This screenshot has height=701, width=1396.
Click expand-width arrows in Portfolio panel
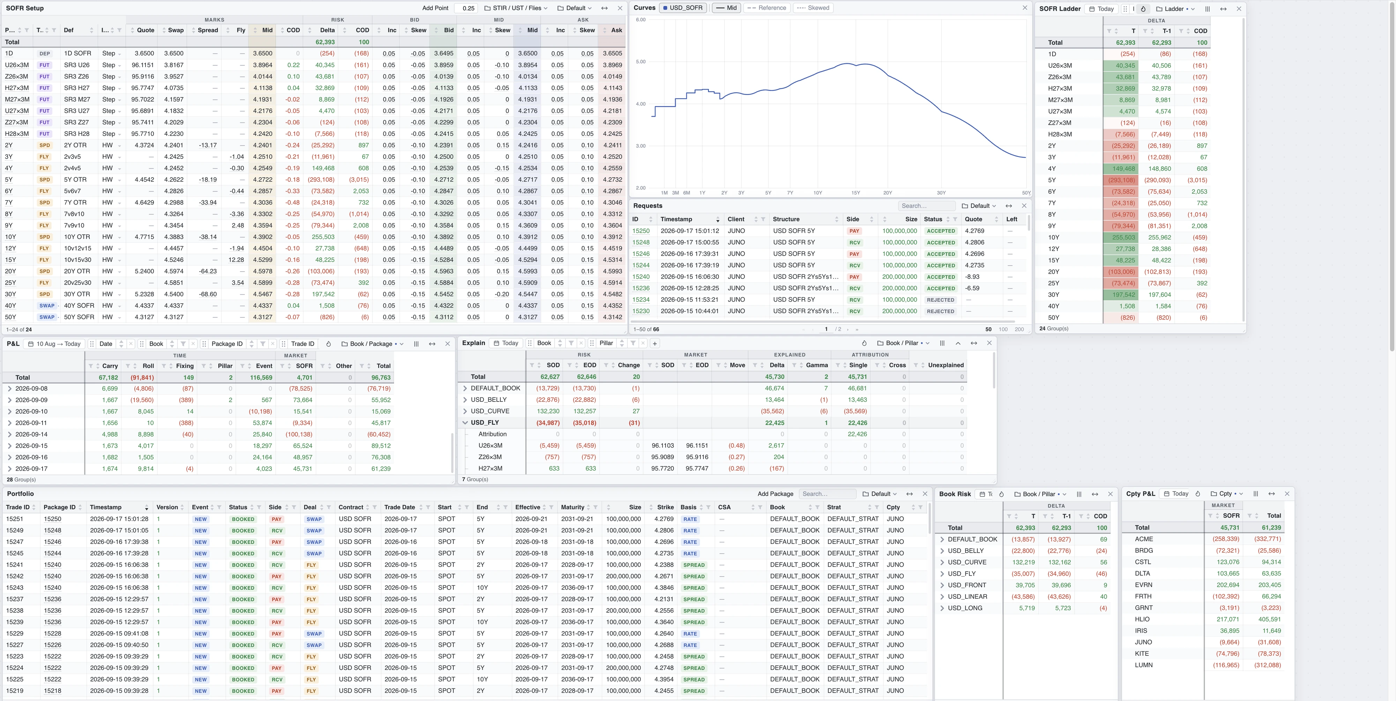(909, 494)
